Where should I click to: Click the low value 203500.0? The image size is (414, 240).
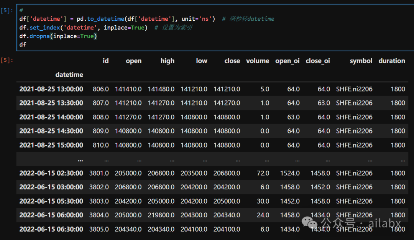point(194,173)
